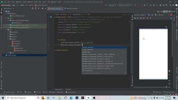Screen dimensions: 178x100
Task: Toggle the Component Tree side panel button
Action: 132,81
